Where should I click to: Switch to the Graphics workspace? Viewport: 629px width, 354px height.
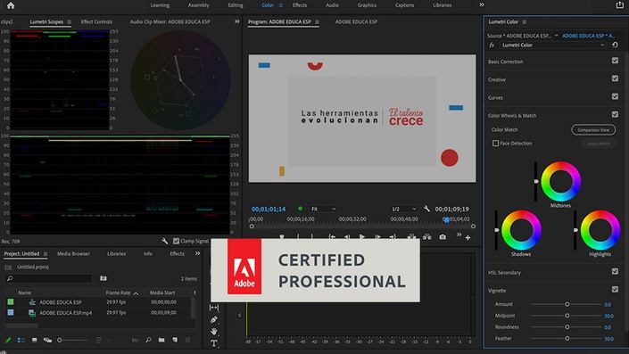367,5
